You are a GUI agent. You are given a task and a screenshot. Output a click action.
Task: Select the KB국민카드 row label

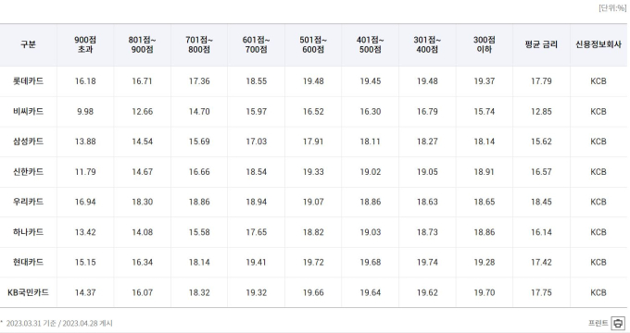coord(28,292)
